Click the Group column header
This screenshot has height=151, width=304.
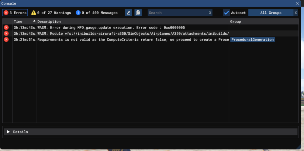[x=235, y=22]
